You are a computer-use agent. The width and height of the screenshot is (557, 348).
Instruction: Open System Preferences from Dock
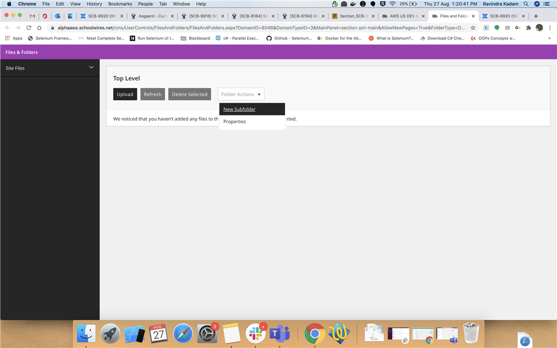[x=207, y=333]
